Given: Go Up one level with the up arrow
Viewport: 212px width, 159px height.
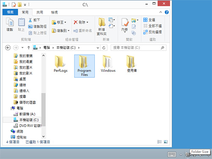Looking at the screenshot, I should pyautogui.click(x=29, y=48).
